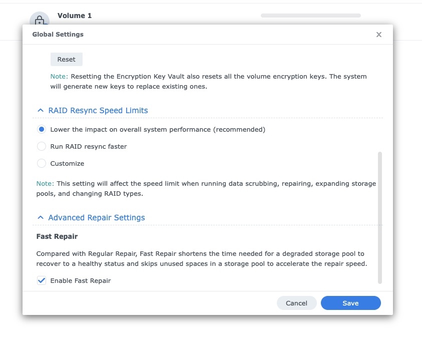The height and width of the screenshot is (343, 422).
Task: Click the Volume 1 title
Action: pos(75,16)
